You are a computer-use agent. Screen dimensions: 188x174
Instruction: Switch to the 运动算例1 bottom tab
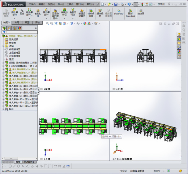(x=29, y=162)
